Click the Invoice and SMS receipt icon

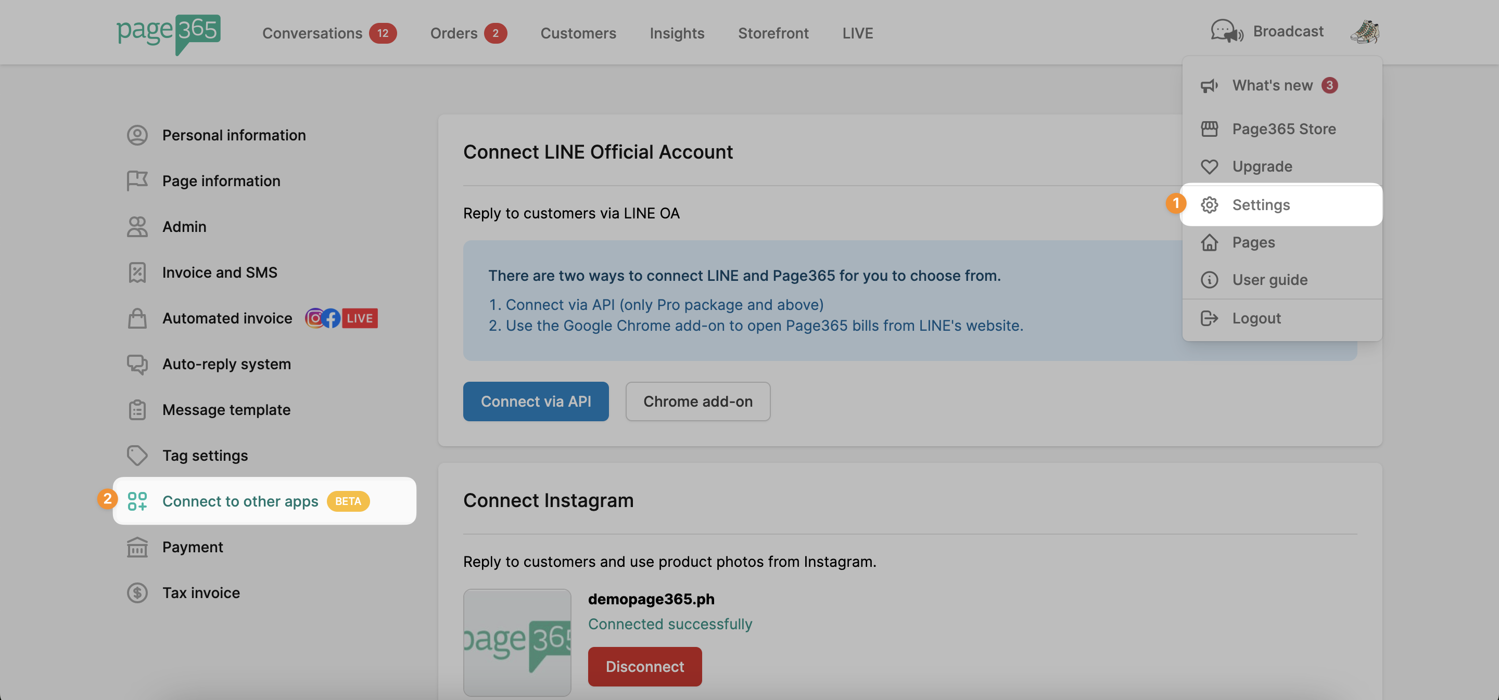pyautogui.click(x=137, y=272)
